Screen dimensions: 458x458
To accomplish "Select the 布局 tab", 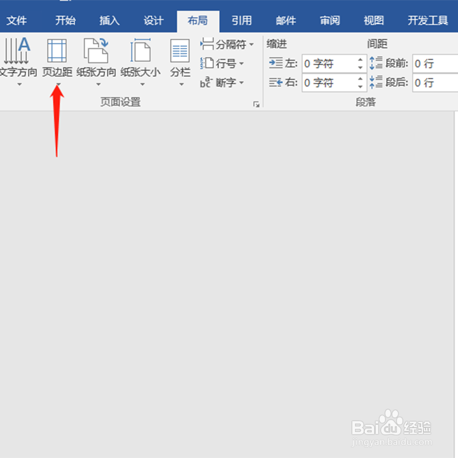I will click(x=198, y=21).
